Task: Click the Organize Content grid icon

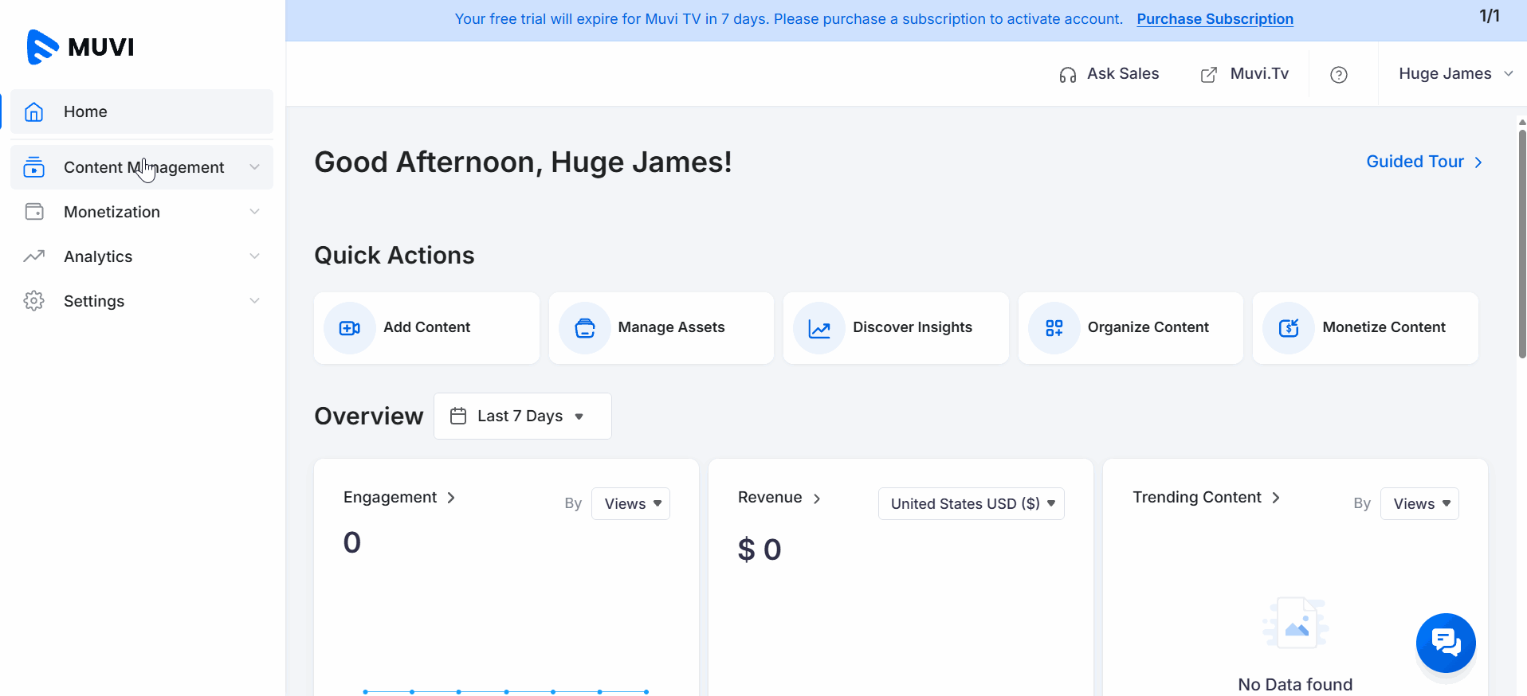Action: coord(1054,328)
